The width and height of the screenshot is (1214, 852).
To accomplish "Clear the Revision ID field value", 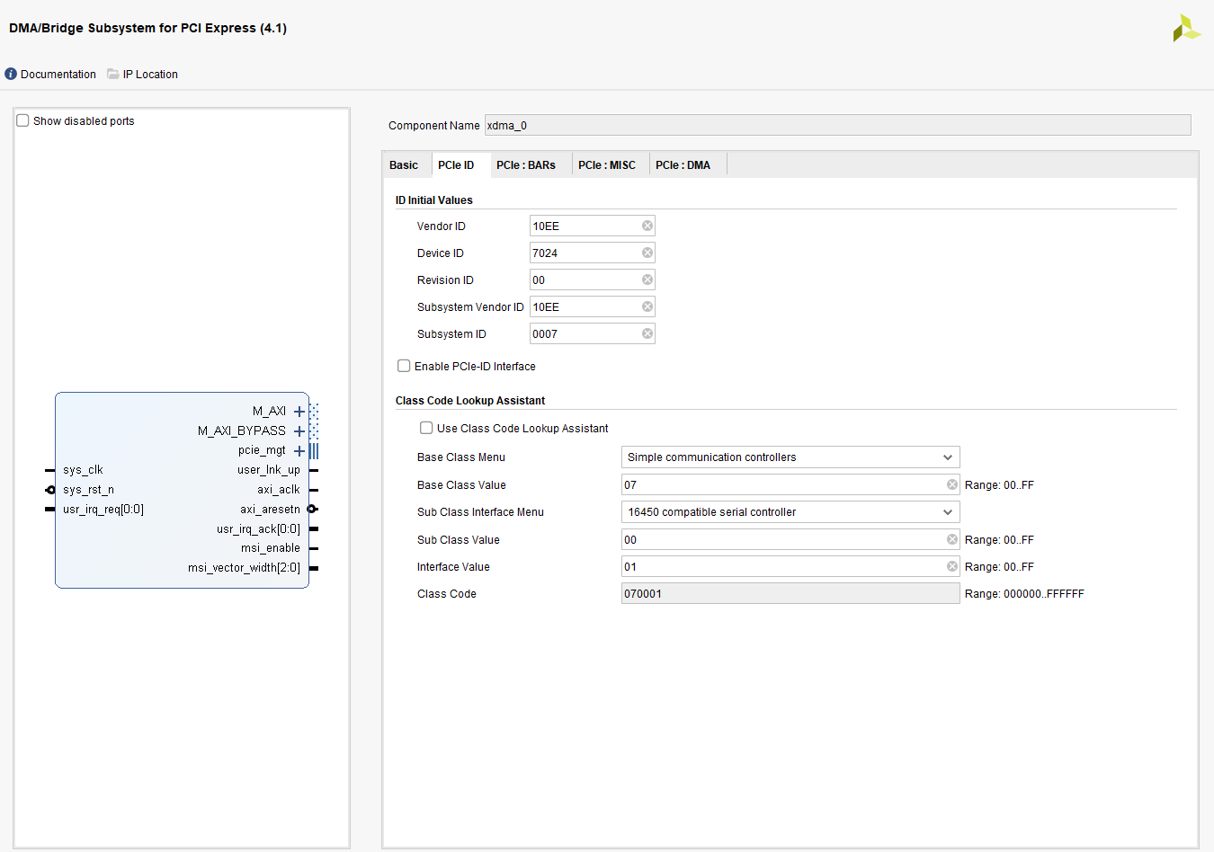I will (x=647, y=280).
